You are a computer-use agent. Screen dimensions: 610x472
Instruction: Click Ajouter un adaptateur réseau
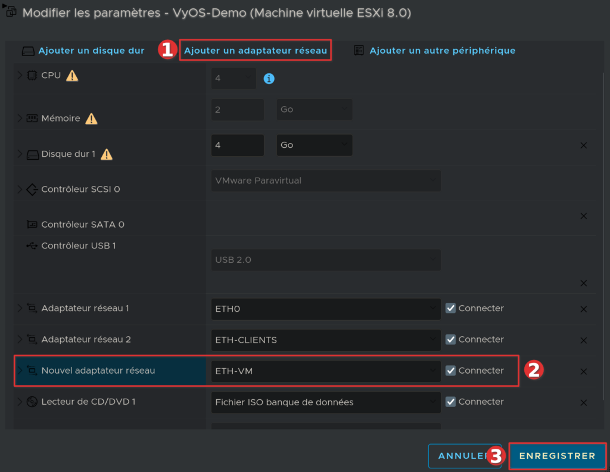tap(255, 51)
